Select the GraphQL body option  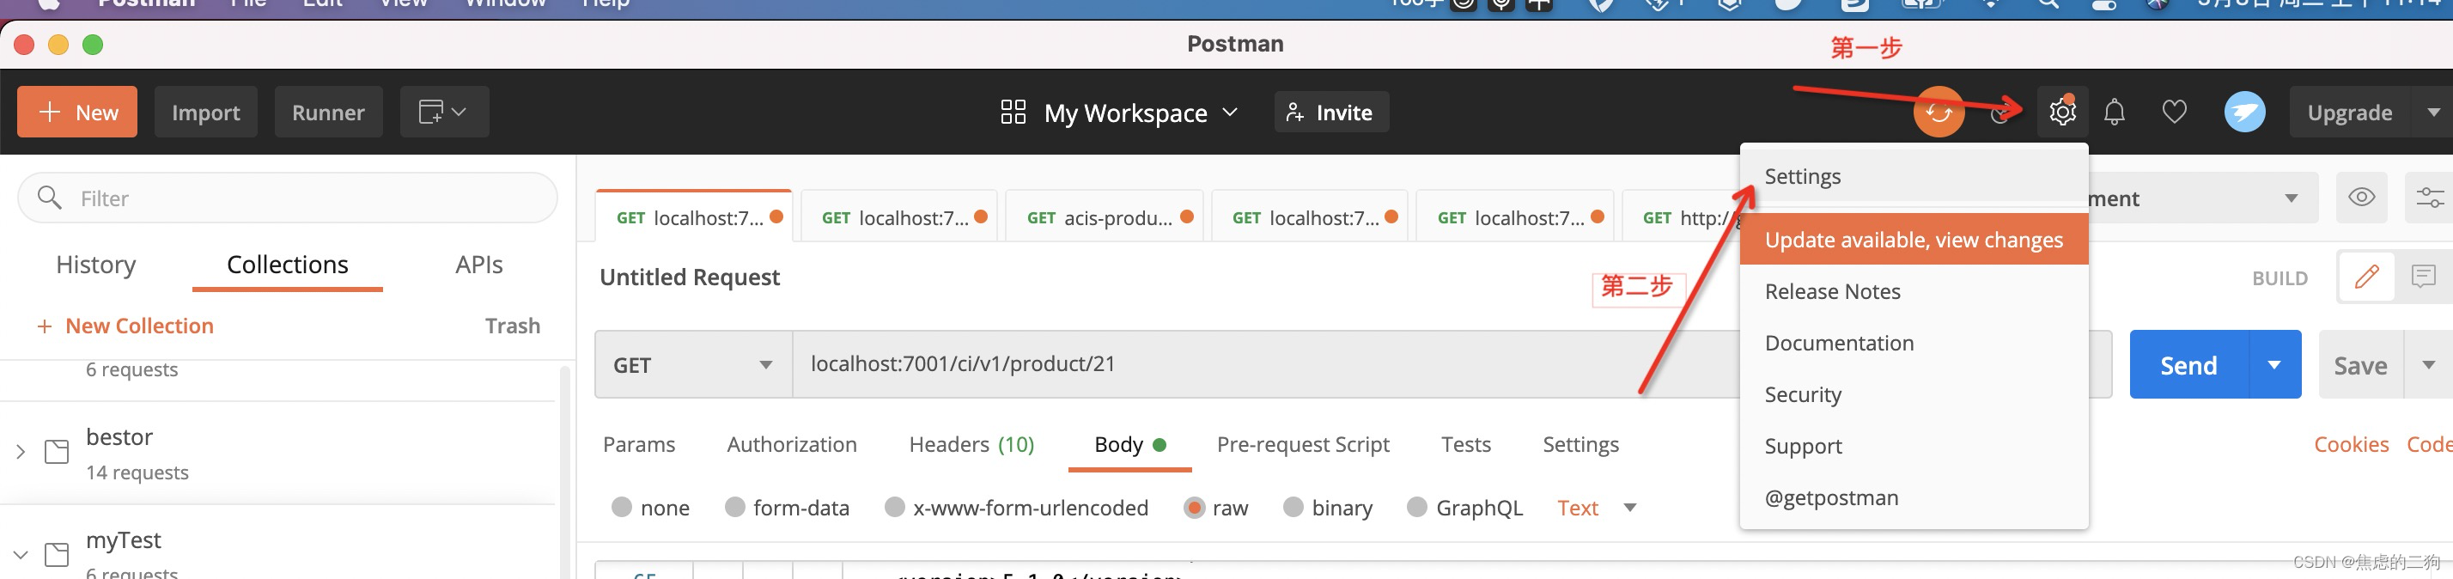click(x=1417, y=508)
